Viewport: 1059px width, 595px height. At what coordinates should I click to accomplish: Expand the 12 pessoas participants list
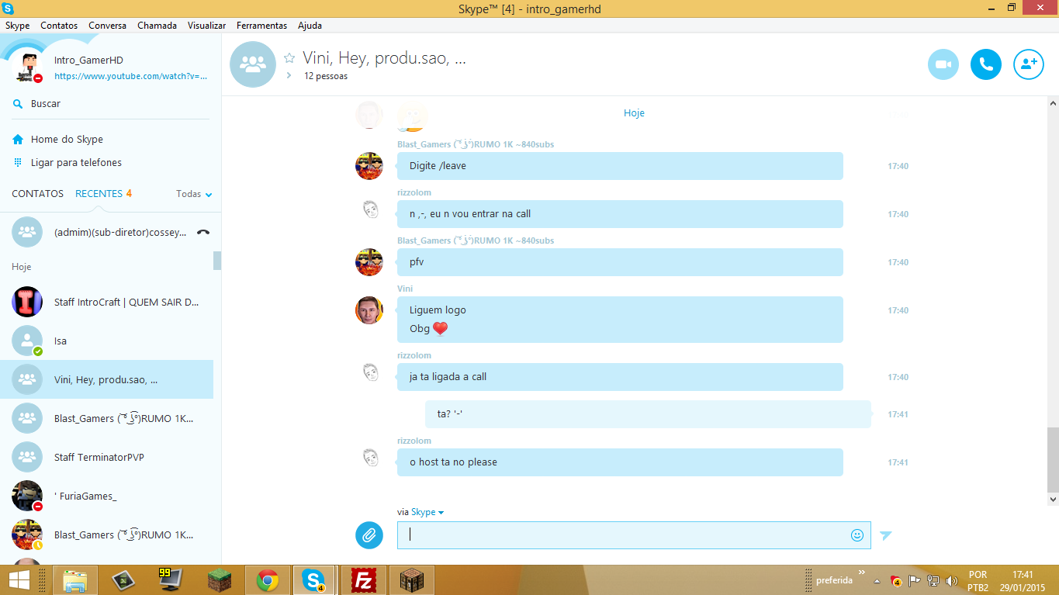pyautogui.click(x=289, y=76)
